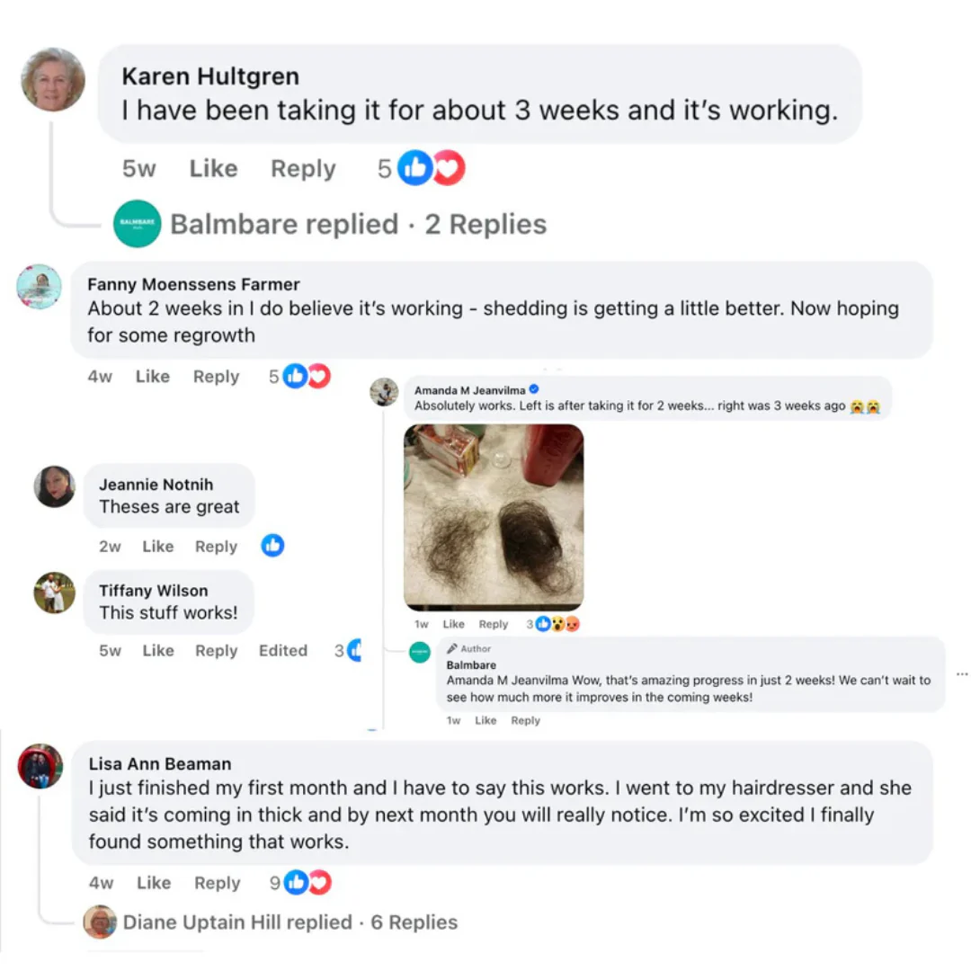971x971 pixels.
Task: Reply to Fanny Moenssens Farmer's comment
Action: (x=216, y=377)
